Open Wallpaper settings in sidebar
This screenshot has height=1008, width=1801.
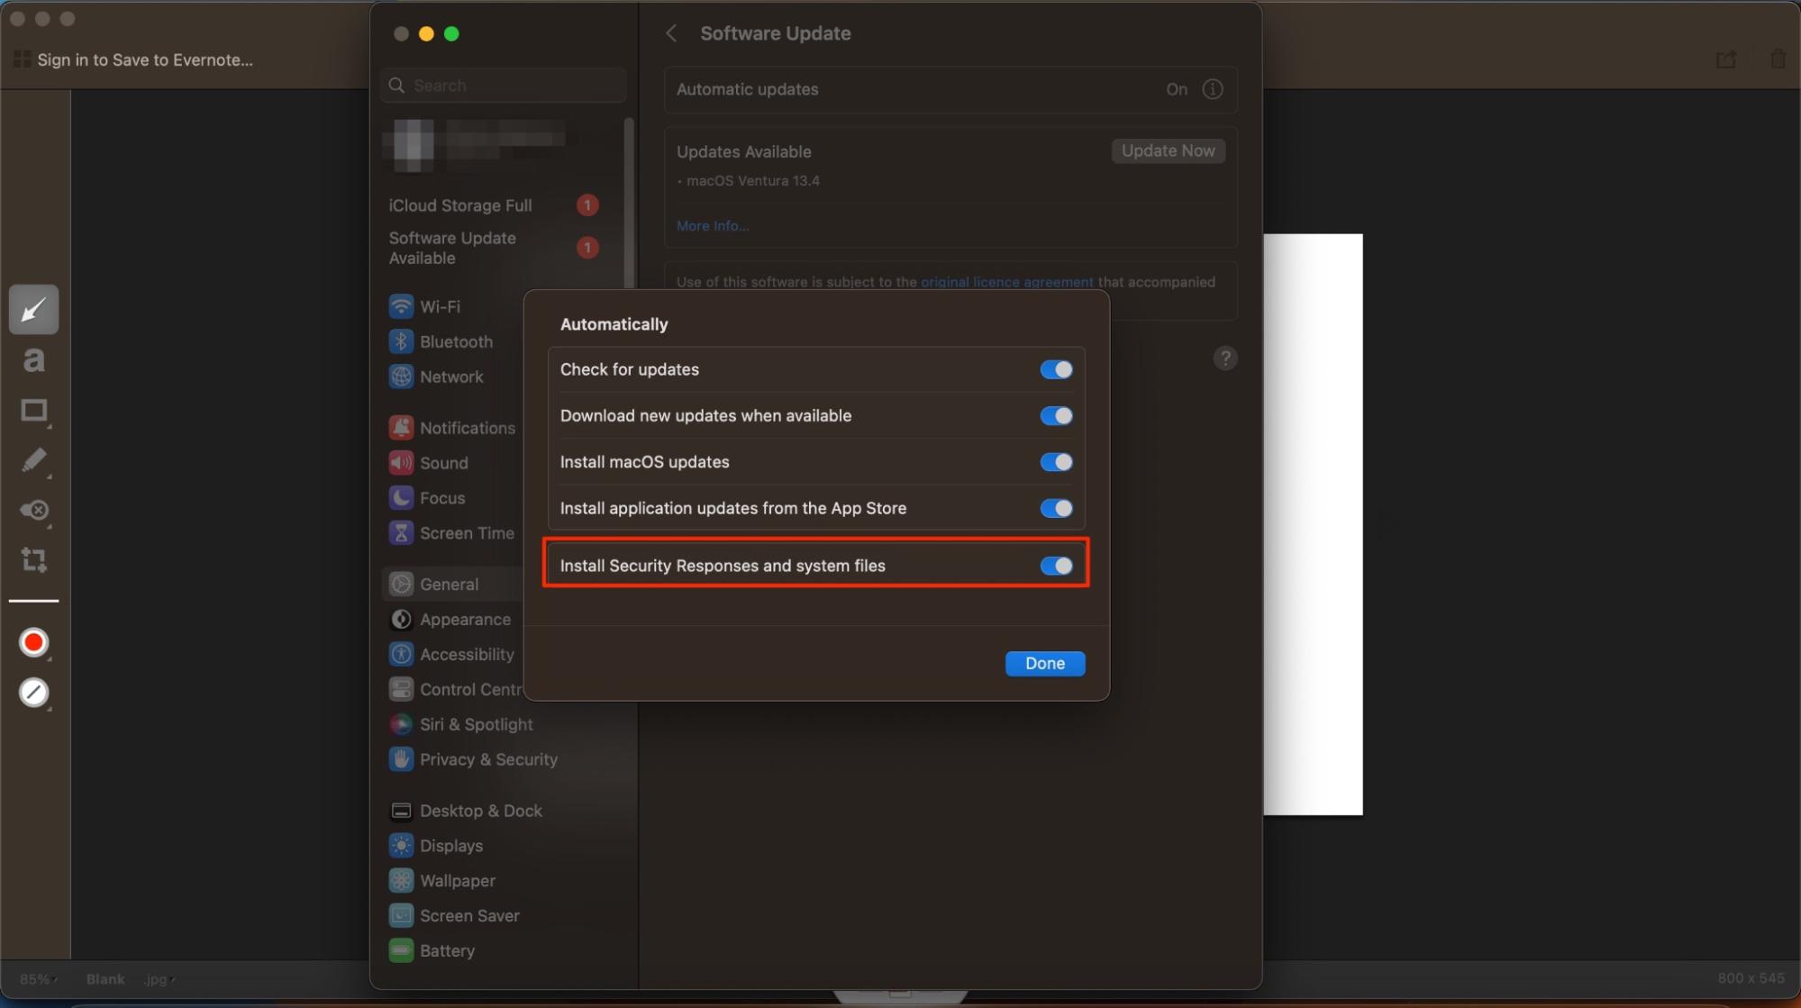click(x=441, y=881)
